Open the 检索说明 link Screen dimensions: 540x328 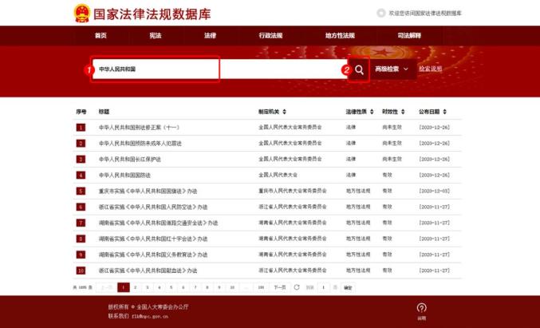point(430,69)
